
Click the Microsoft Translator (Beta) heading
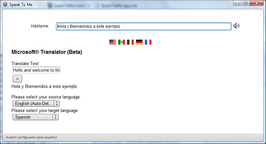47,52
